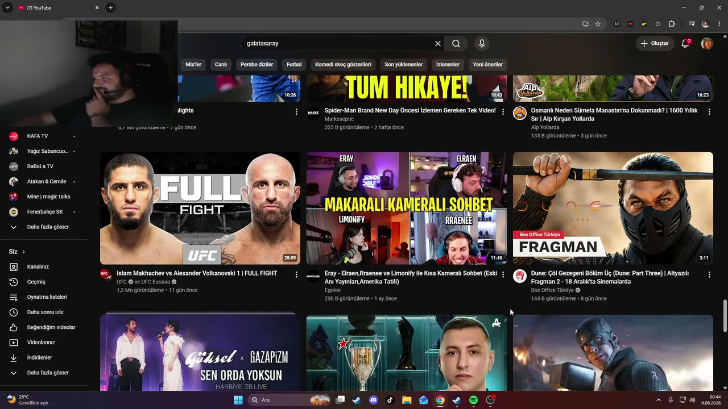Select Komedi skeç gösterileri chip
728x409 pixels.
[x=343, y=64]
